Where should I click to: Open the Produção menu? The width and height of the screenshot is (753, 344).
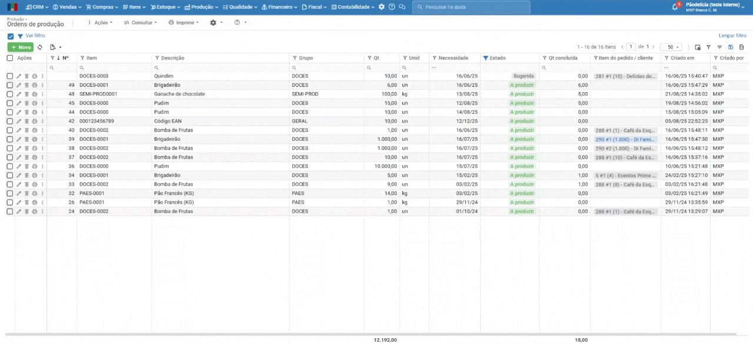click(x=201, y=7)
